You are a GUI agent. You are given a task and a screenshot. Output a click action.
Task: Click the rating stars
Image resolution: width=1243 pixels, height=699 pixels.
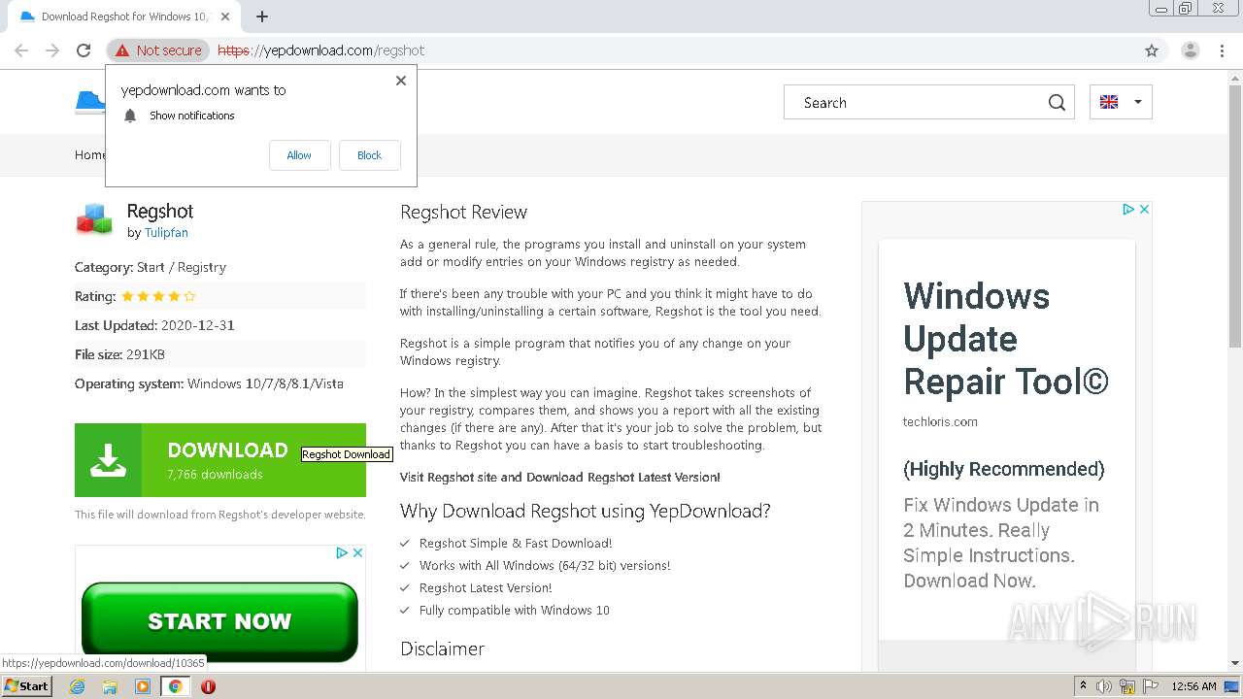click(x=158, y=296)
